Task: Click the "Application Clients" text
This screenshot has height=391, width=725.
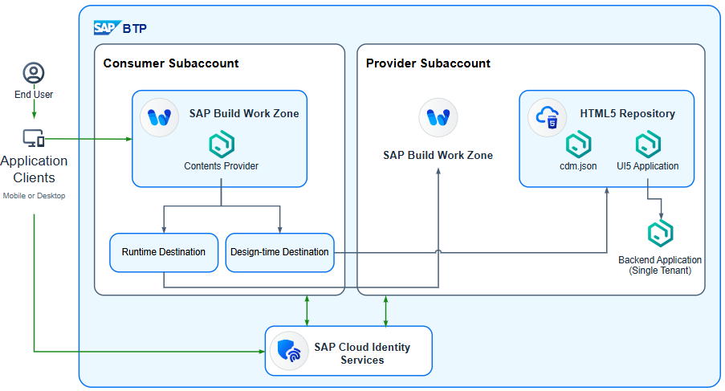Action: (x=34, y=169)
